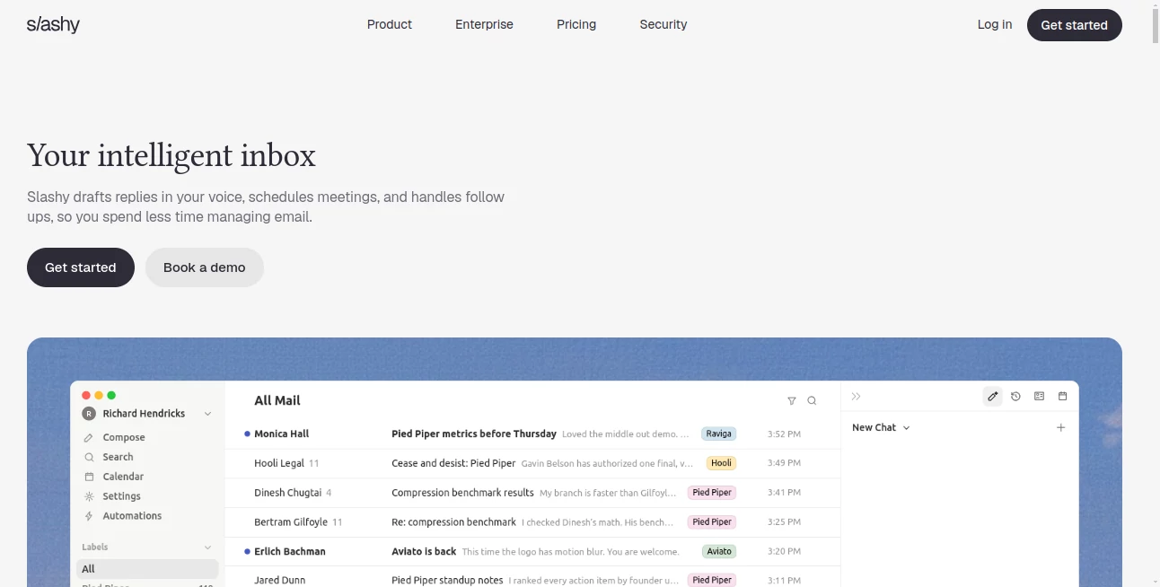Image resolution: width=1160 pixels, height=587 pixels.
Task: Click the Automations lightning icon
Action: 89,516
